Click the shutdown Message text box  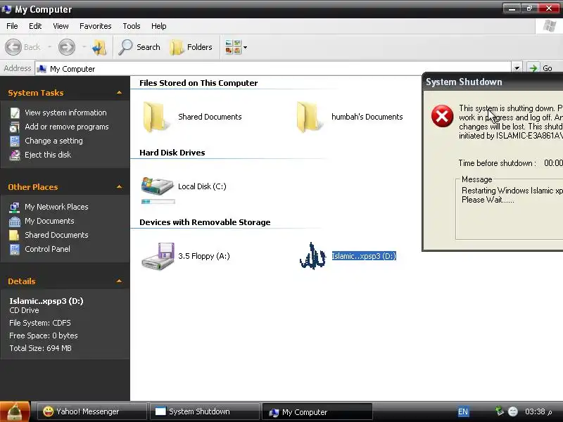coord(509,211)
